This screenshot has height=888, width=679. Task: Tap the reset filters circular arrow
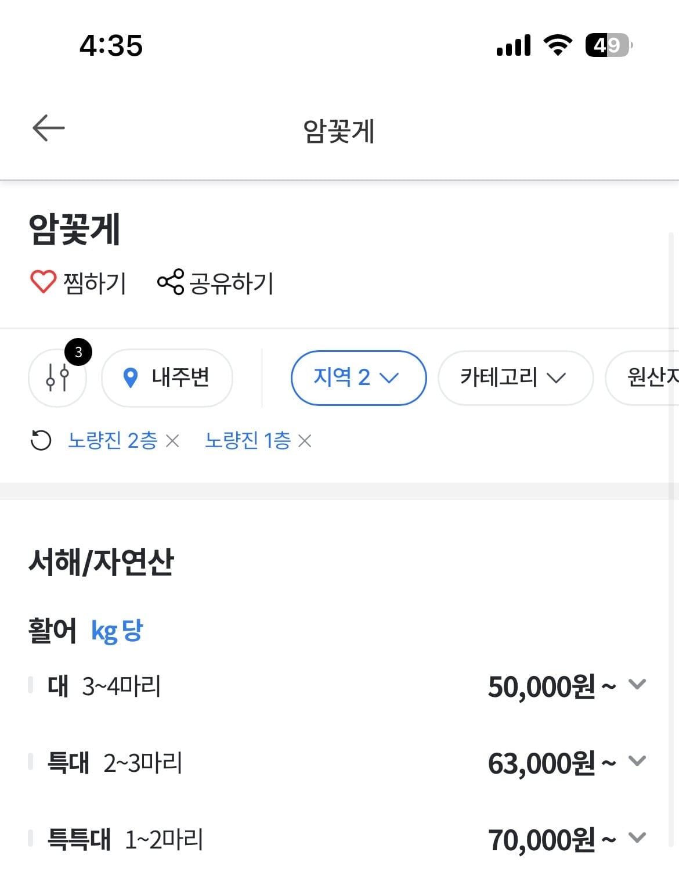click(41, 441)
